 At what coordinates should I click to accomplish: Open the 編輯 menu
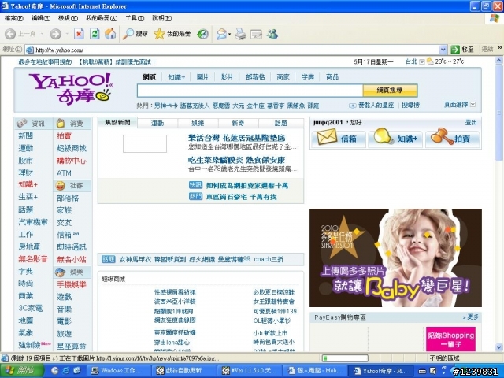click(x=40, y=18)
